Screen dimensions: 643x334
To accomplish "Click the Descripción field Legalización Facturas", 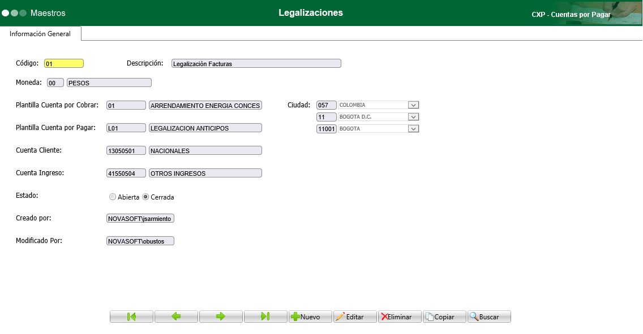I will tap(256, 63).
